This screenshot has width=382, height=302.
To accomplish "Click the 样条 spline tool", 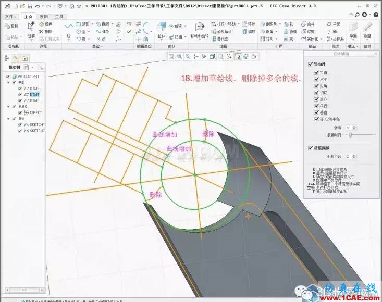I will (103, 32).
